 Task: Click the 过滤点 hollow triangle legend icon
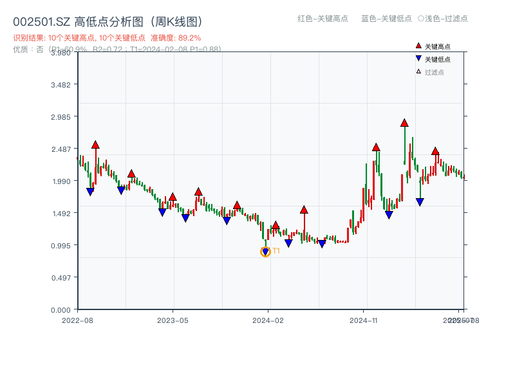coord(418,71)
